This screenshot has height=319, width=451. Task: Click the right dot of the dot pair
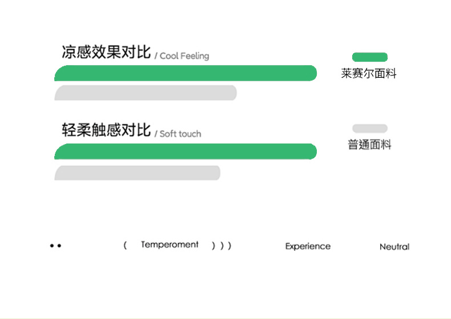(x=59, y=246)
